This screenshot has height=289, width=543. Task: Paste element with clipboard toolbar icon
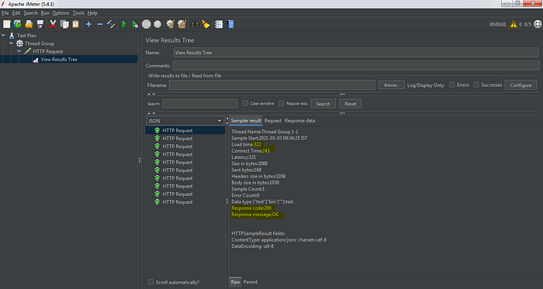pos(75,24)
